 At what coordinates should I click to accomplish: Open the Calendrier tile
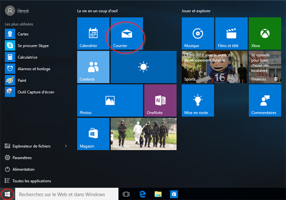93,34
